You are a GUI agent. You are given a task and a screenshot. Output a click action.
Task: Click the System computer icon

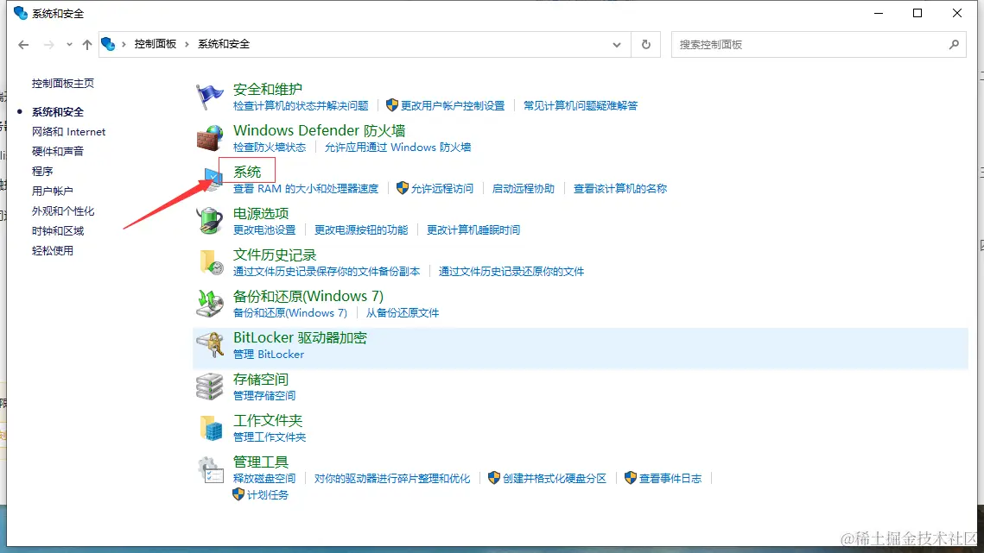point(213,180)
